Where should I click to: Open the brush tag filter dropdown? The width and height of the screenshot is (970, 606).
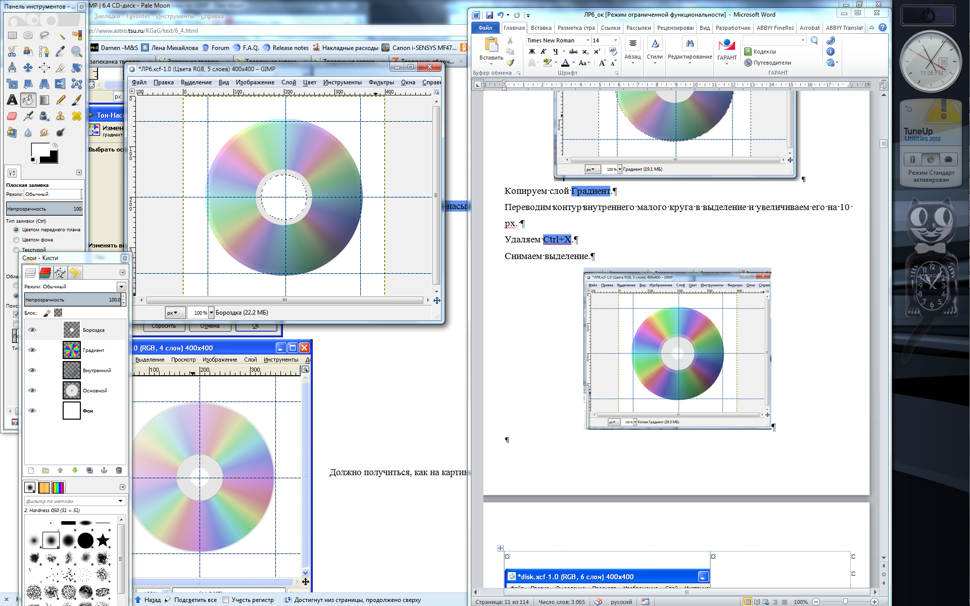tap(120, 501)
